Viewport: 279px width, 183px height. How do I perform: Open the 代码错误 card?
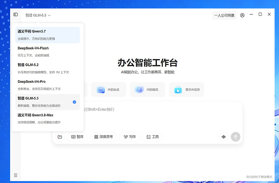tap(148, 89)
